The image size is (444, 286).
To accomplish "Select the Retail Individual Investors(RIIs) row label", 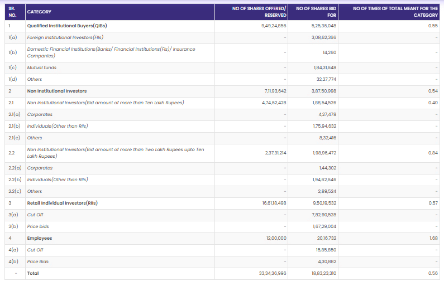I will pyautogui.click(x=62, y=203).
